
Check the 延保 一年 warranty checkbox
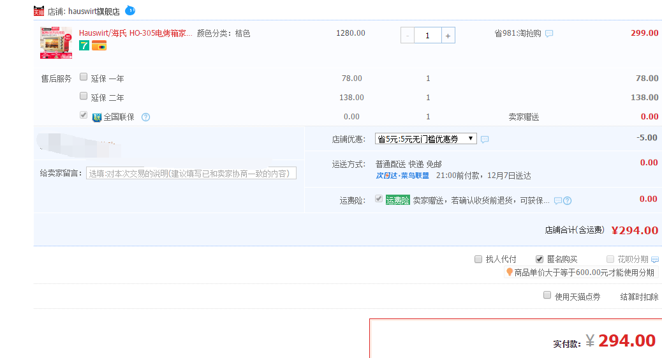pyautogui.click(x=84, y=77)
